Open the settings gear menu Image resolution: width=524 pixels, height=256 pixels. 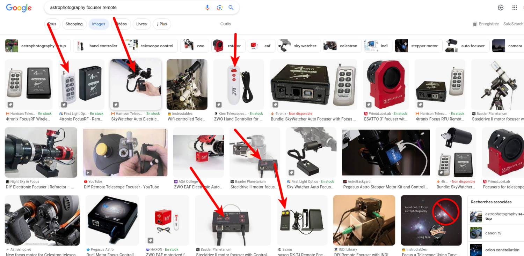(x=500, y=7)
